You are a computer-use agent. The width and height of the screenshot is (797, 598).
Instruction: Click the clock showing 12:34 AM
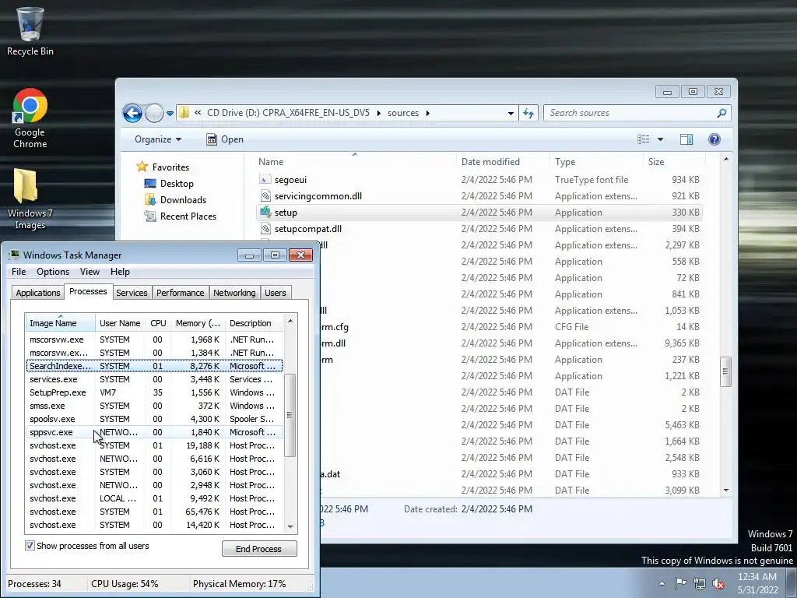tap(757, 577)
